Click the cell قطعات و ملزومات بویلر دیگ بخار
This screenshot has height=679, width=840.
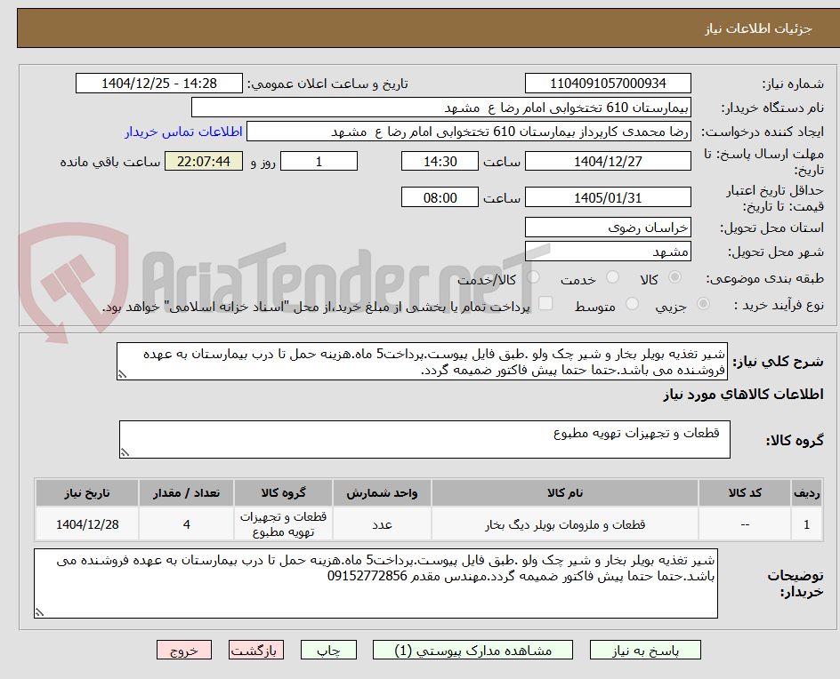(565, 524)
